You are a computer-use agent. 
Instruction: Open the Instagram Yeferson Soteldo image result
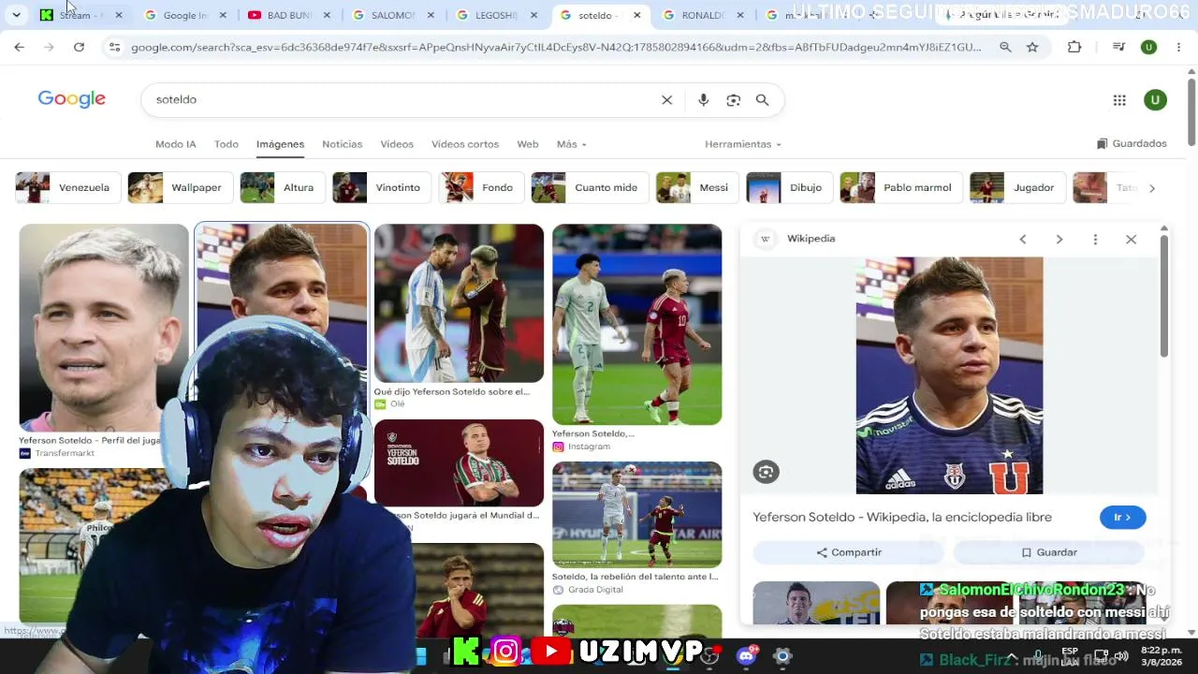(636, 324)
